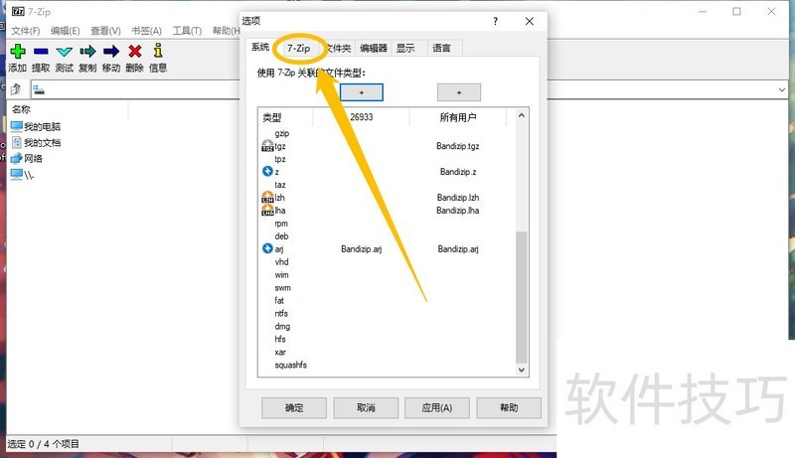795x458 pixels.
Task: Click the blue icon beside the arj row
Action: (267, 248)
